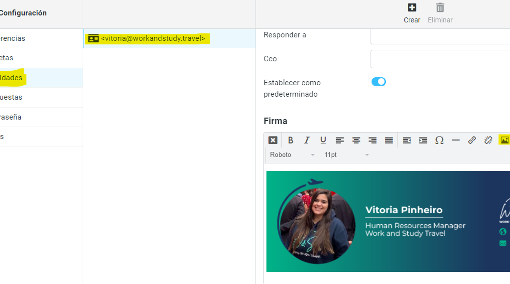Insert image into signature

[505, 140]
